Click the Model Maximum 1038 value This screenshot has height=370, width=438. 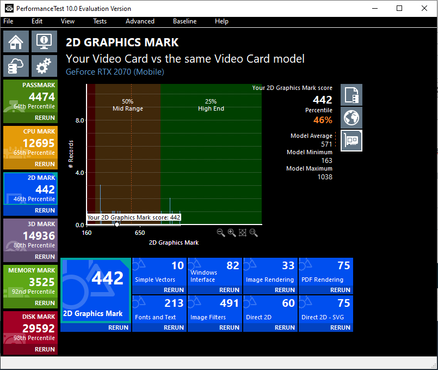(325, 177)
